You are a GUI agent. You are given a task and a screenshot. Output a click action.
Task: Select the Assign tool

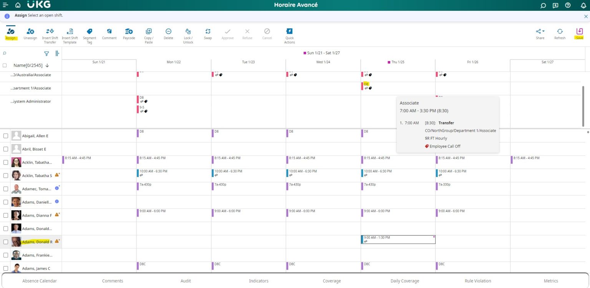[10, 34]
